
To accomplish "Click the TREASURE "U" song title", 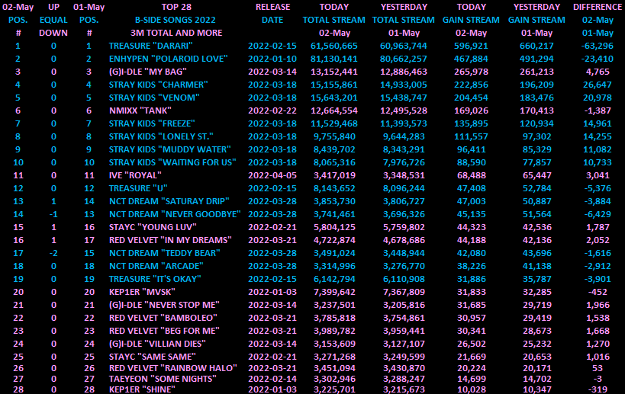I will [x=138, y=188].
